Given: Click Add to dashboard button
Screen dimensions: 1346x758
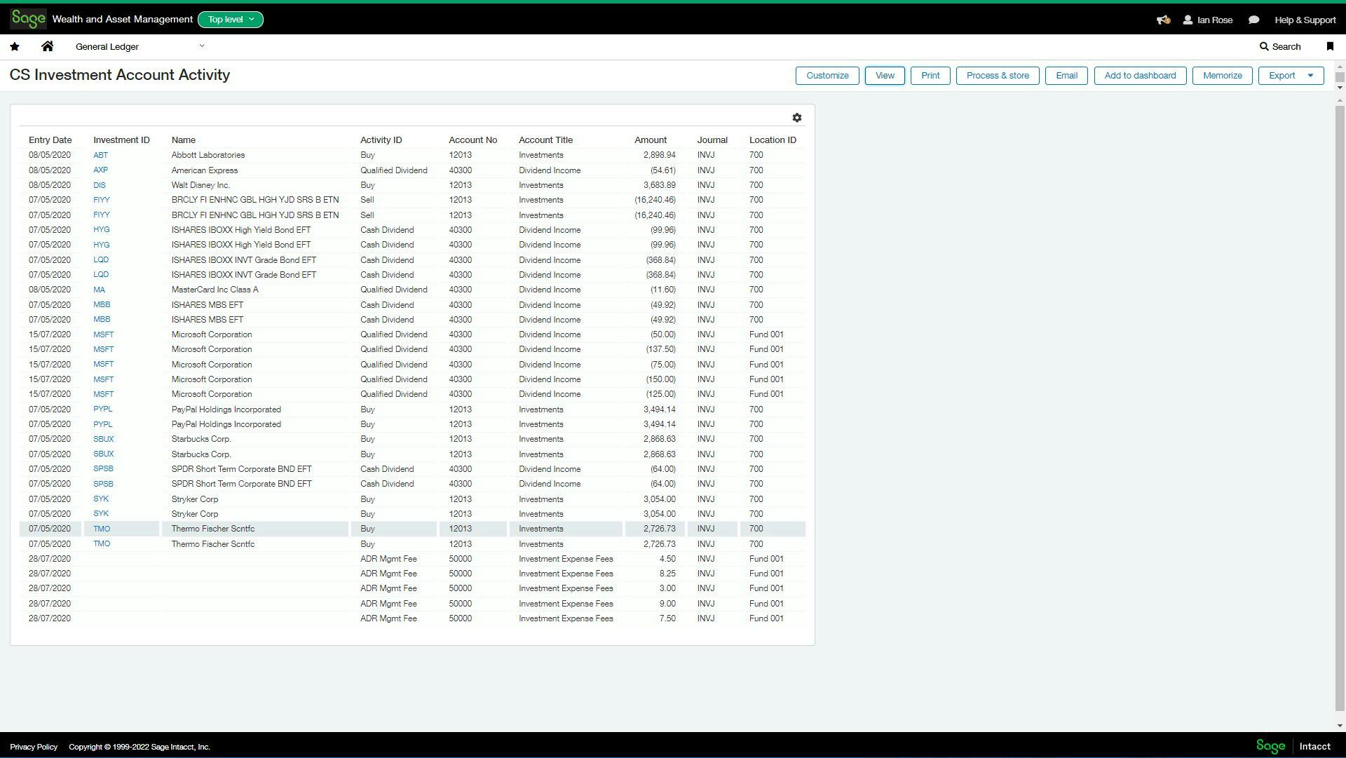Looking at the screenshot, I should coord(1140,76).
